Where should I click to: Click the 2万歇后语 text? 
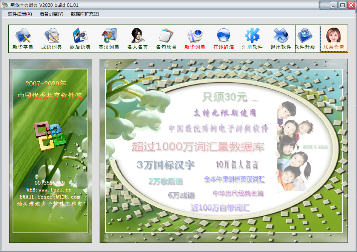(166, 181)
